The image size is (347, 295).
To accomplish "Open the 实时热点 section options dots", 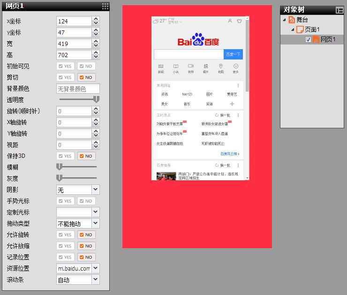I will 238,115.
